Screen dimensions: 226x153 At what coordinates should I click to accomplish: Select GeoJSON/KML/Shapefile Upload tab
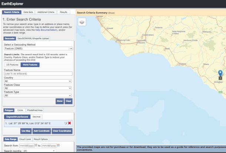pyautogui.click(x=33, y=39)
